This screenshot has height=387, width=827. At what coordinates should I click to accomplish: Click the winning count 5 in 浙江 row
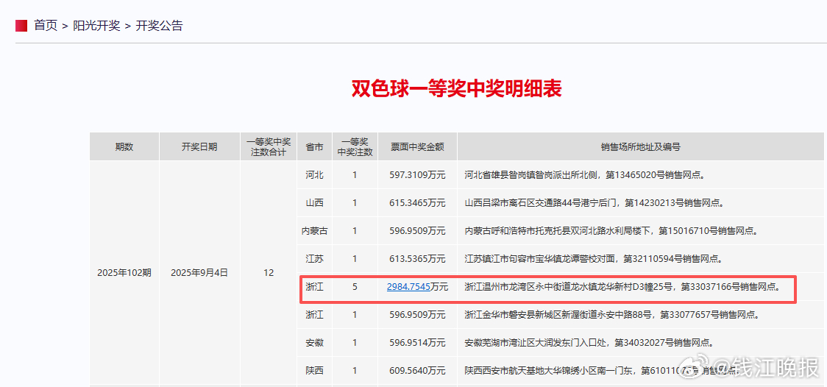[355, 287]
